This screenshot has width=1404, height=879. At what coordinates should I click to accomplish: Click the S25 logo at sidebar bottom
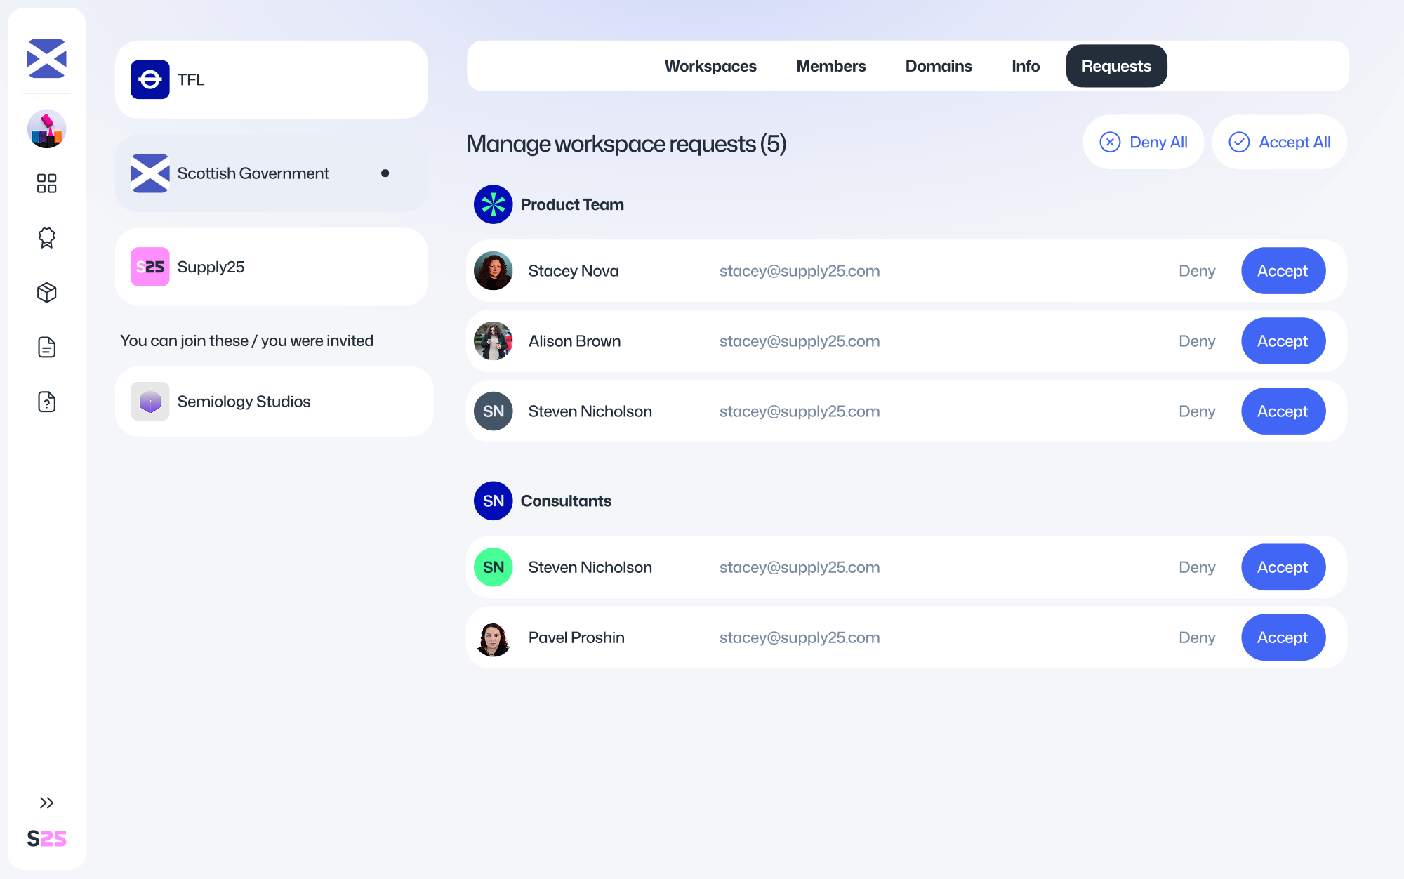(x=46, y=838)
